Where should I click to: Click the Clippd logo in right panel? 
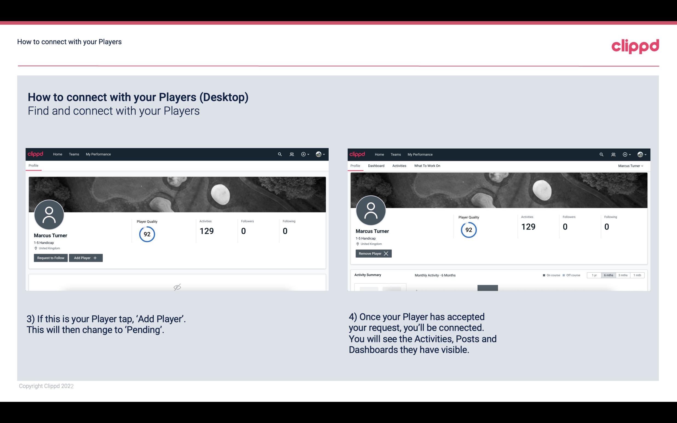pyautogui.click(x=357, y=154)
